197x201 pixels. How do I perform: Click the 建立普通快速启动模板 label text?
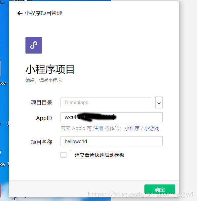tap(99, 155)
